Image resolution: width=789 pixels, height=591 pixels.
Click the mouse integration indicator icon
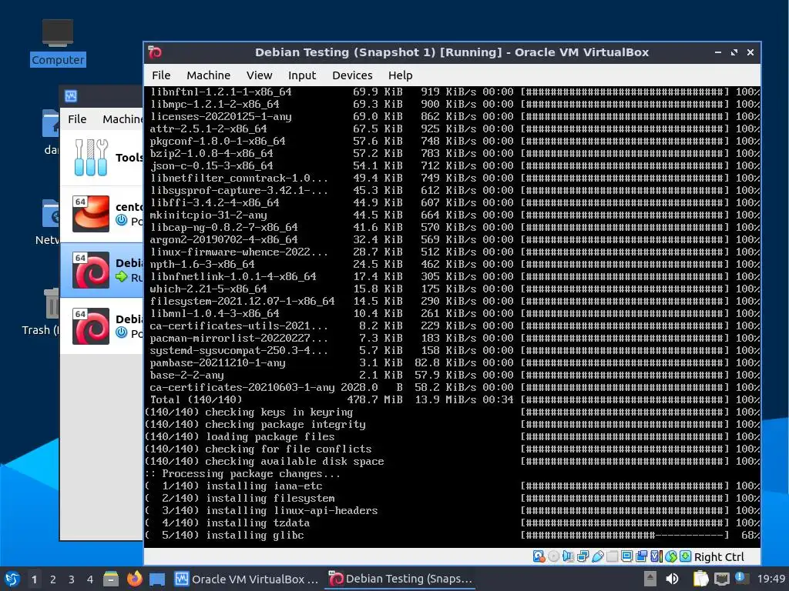click(x=671, y=556)
